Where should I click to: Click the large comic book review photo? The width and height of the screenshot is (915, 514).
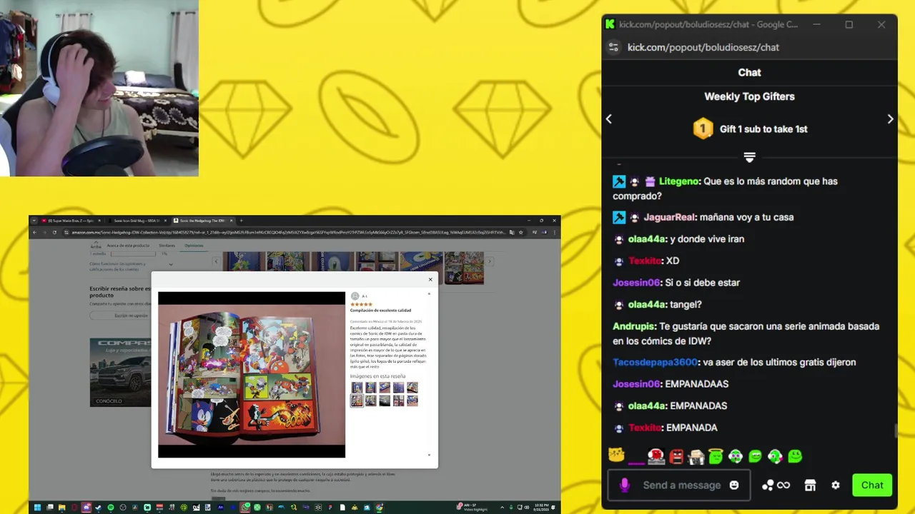point(252,373)
